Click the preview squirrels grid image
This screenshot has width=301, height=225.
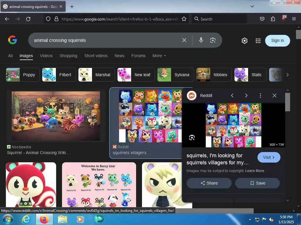[233, 125]
